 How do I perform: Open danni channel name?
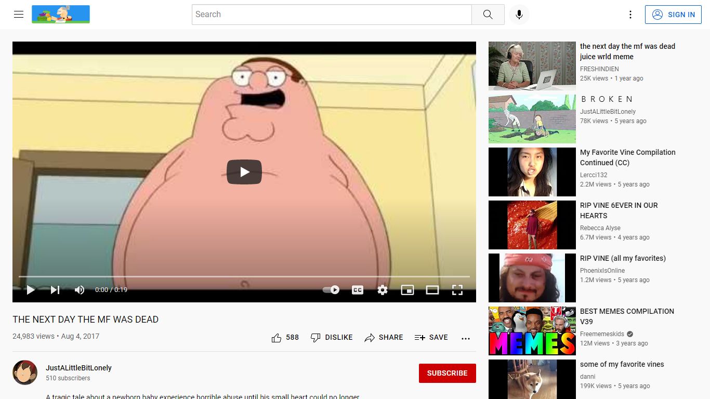pos(588,377)
